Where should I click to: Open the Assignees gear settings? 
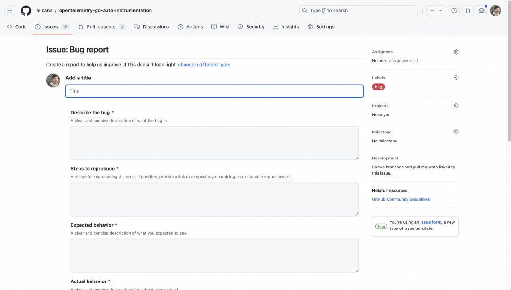[456, 52]
